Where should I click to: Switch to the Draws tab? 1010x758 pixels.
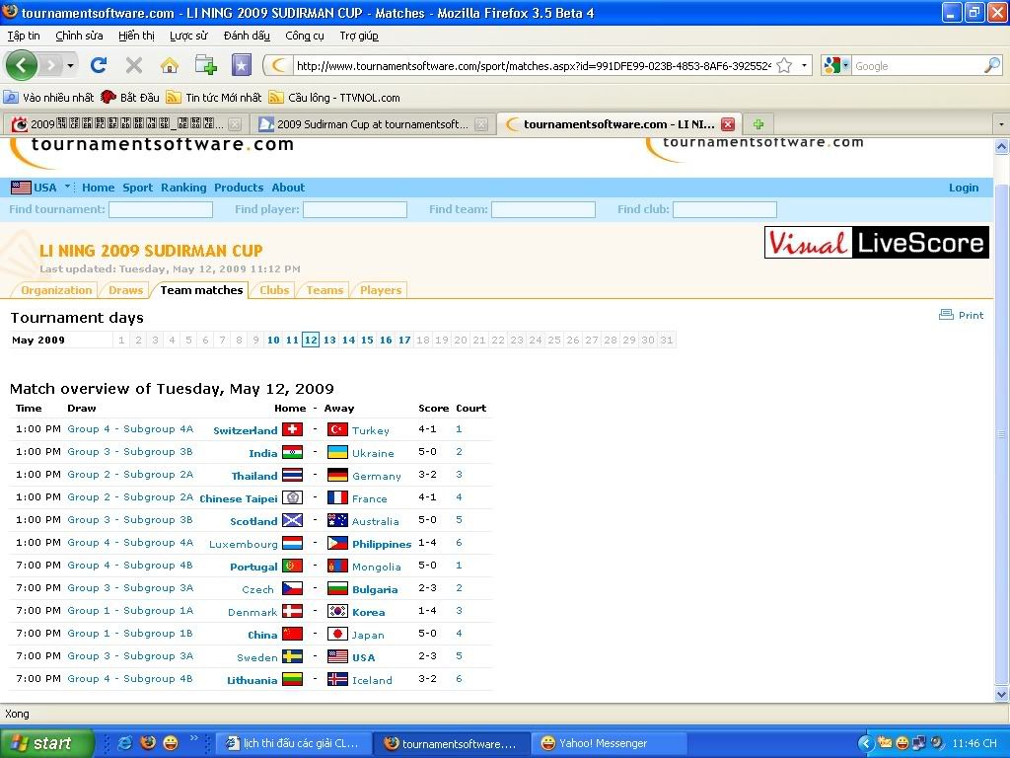tap(125, 290)
